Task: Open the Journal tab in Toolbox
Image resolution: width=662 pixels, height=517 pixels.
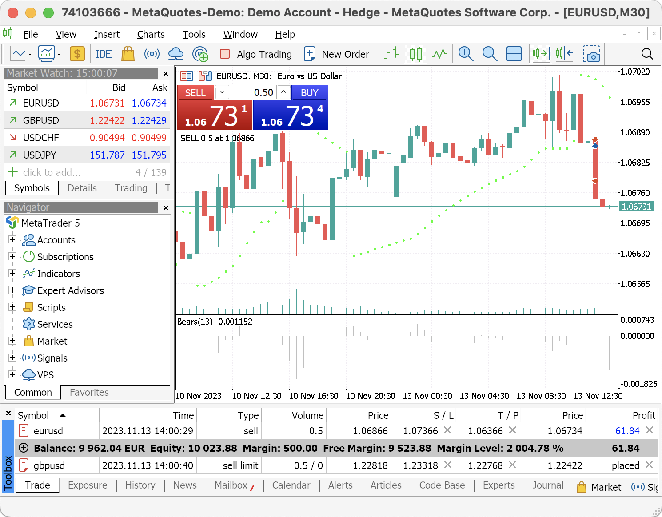Action: point(548,485)
